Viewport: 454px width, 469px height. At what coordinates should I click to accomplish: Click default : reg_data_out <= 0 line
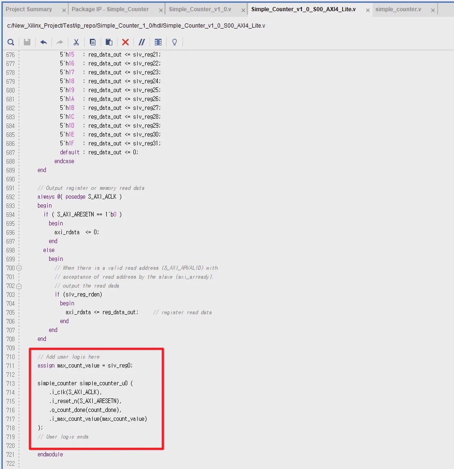point(99,152)
